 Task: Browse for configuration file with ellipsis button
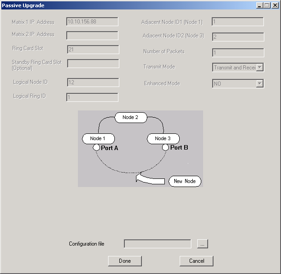point(202,244)
